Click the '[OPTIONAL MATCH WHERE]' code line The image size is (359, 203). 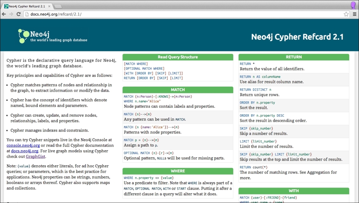(144, 69)
